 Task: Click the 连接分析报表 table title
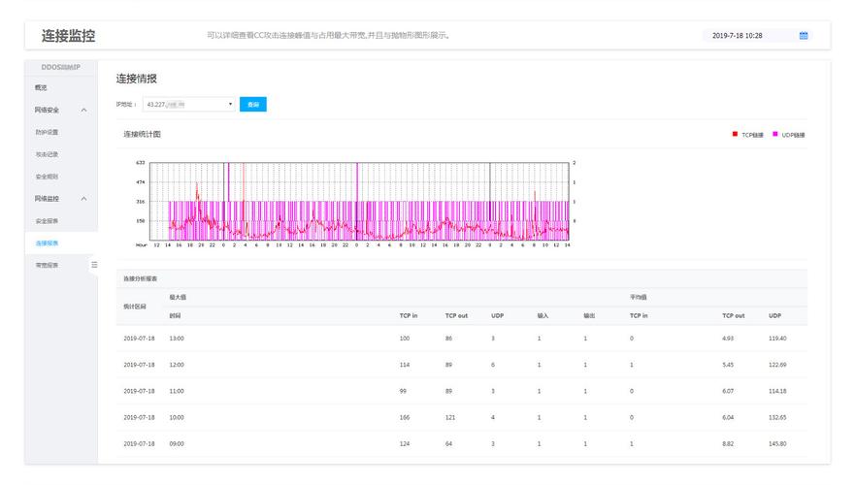pyautogui.click(x=141, y=278)
